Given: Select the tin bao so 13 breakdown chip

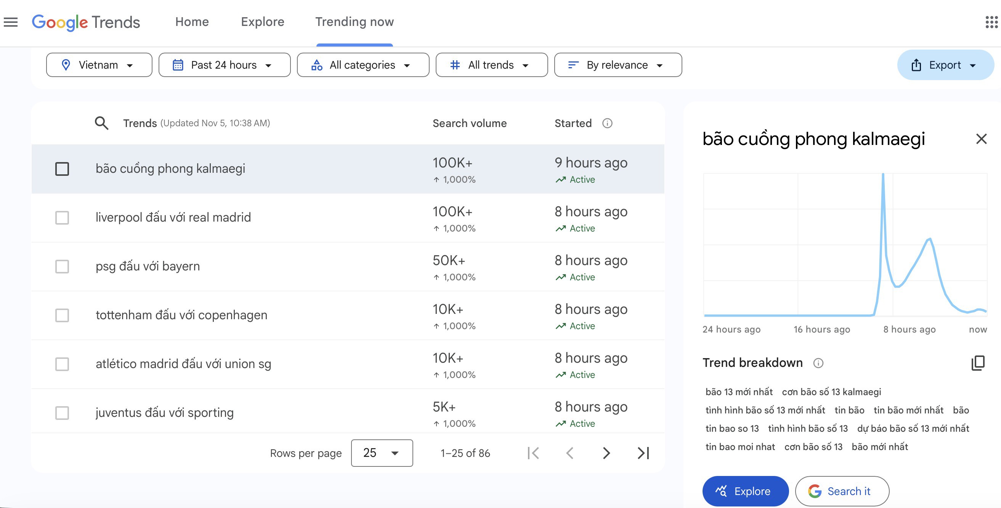Looking at the screenshot, I should 732,428.
